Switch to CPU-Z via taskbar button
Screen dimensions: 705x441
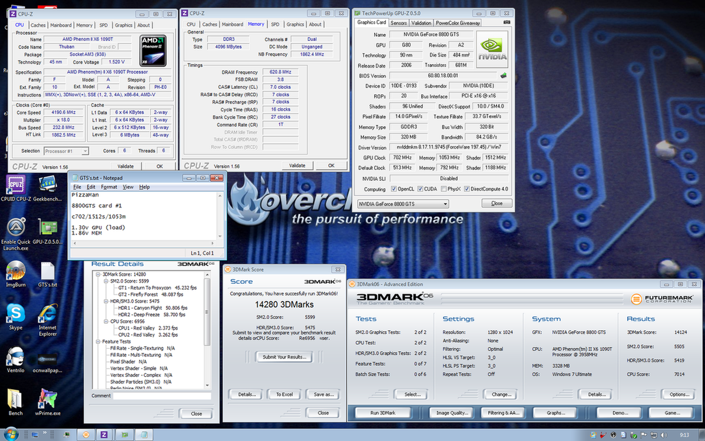(104, 435)
